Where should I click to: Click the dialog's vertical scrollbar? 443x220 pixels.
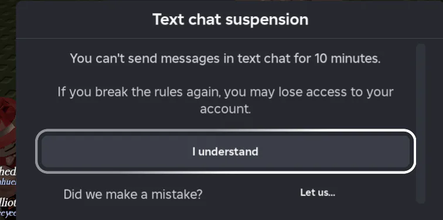[421, 123]
